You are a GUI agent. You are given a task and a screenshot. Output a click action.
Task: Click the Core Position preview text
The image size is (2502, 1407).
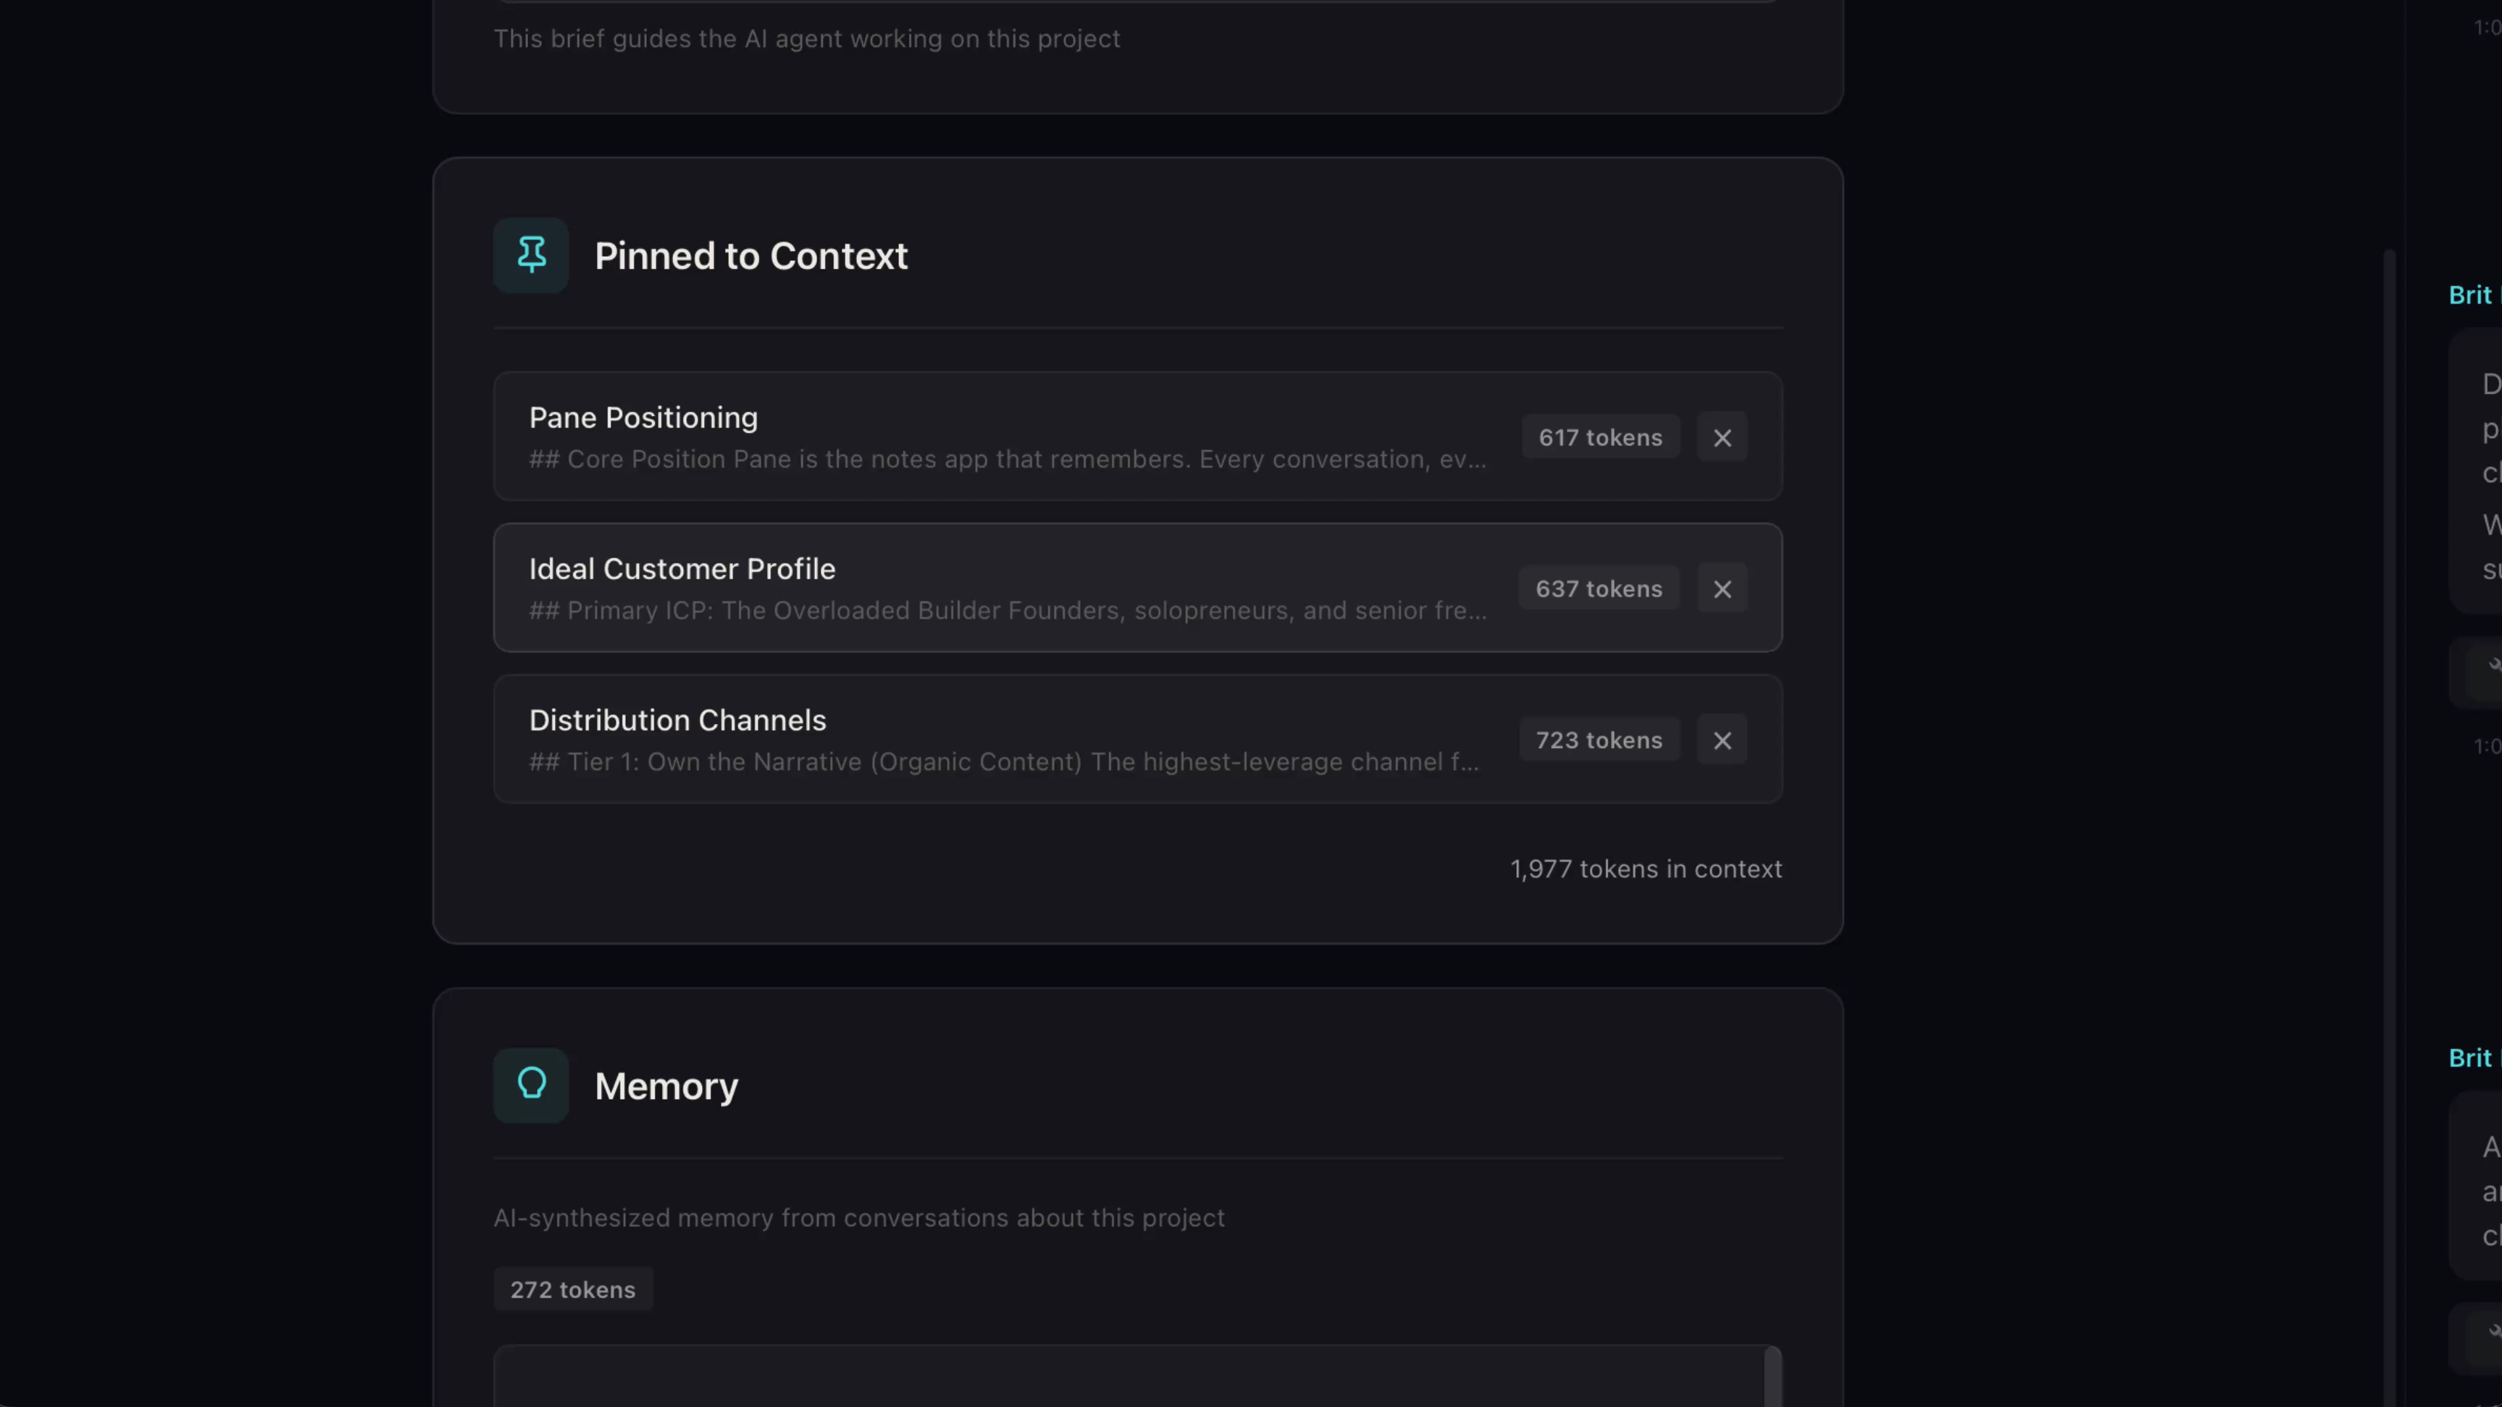click(x=1007, y=458)
